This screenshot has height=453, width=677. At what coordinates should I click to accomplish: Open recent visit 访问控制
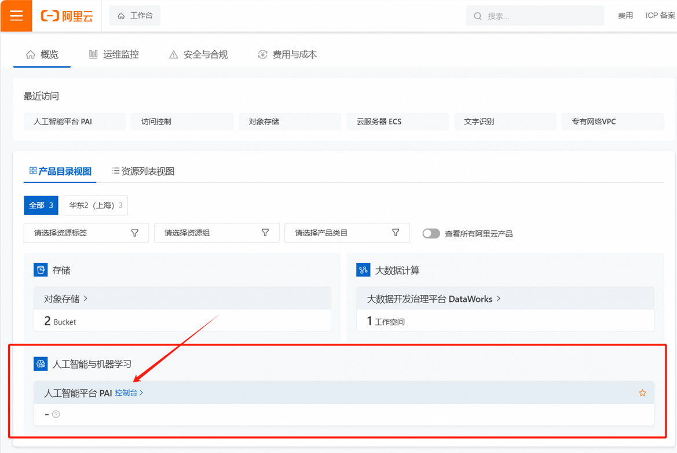[x=182, y=121]
